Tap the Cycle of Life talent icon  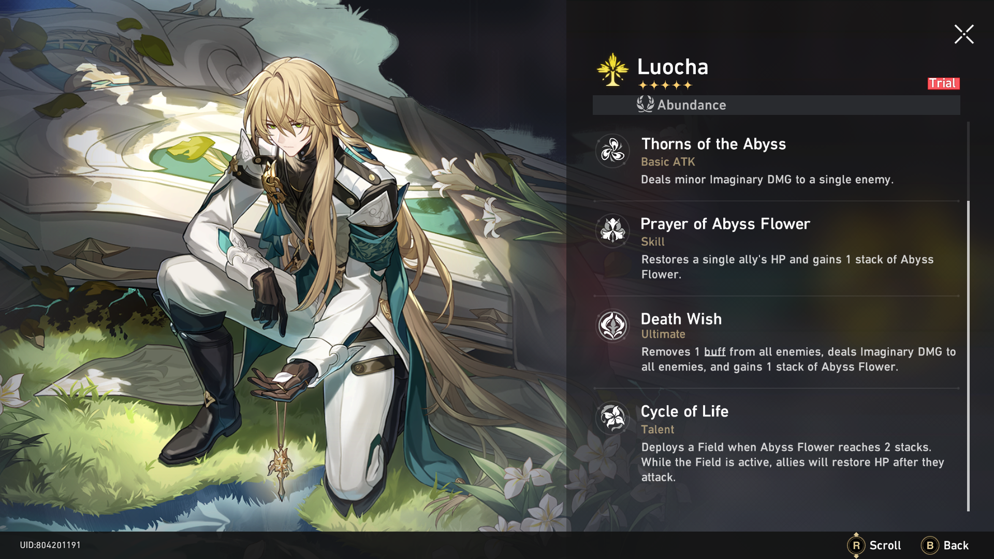coord(612,418)
